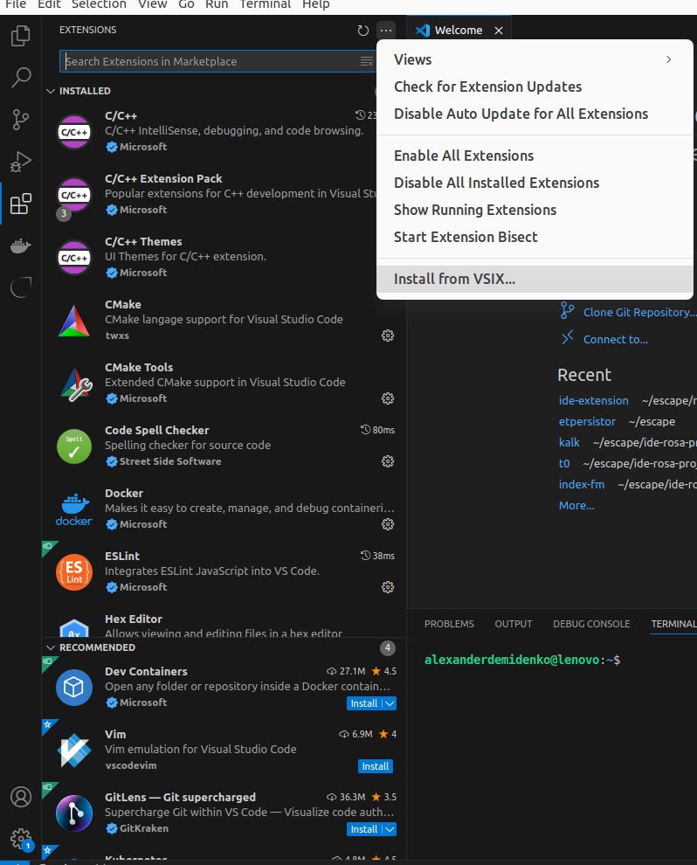Viewport: 697px width, 865px height.
Task: Click the Accounts icon in activity bar
Action: [21, 797]
